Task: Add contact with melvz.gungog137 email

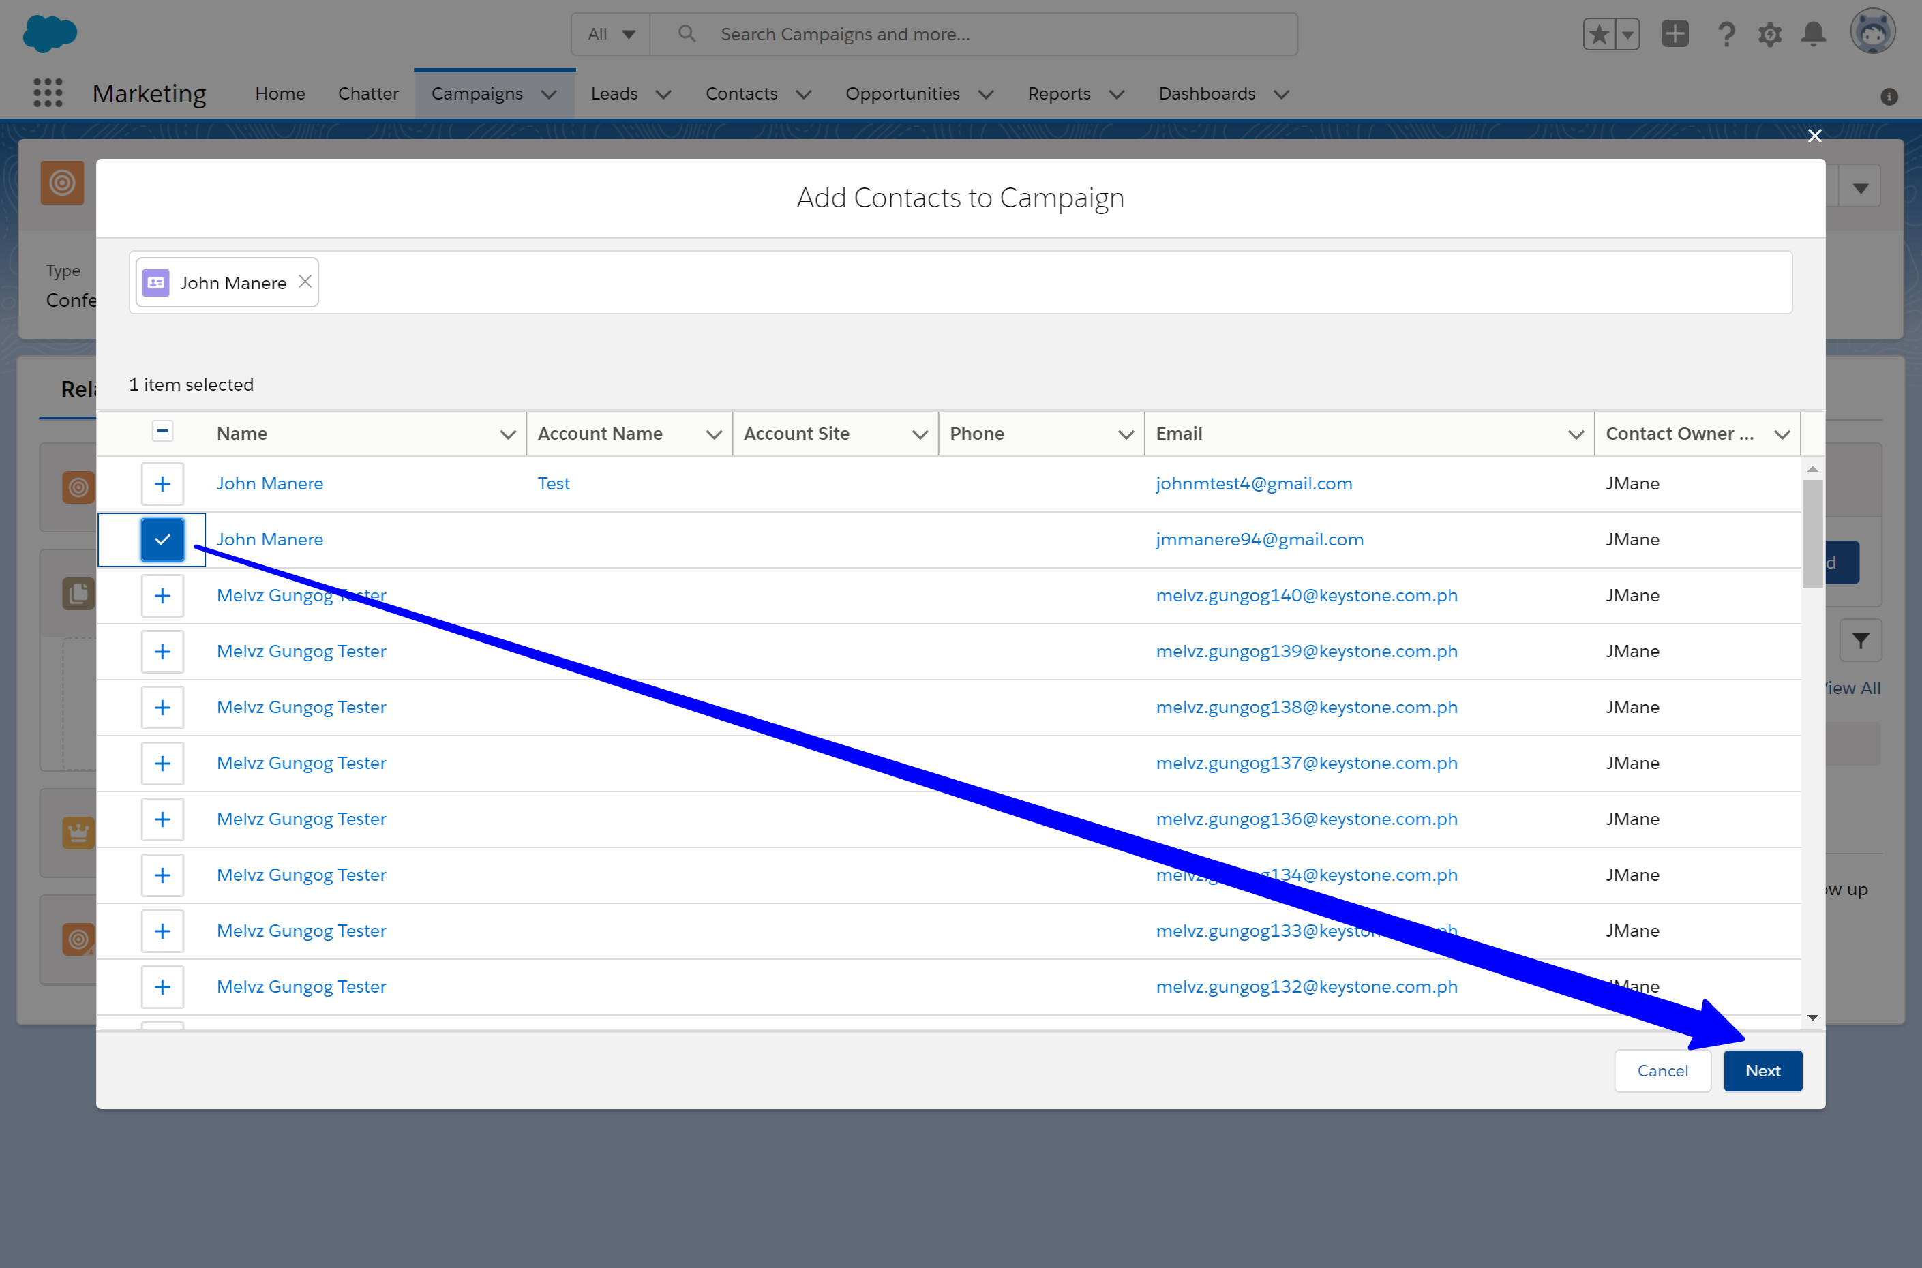Action: click(162, 763)
